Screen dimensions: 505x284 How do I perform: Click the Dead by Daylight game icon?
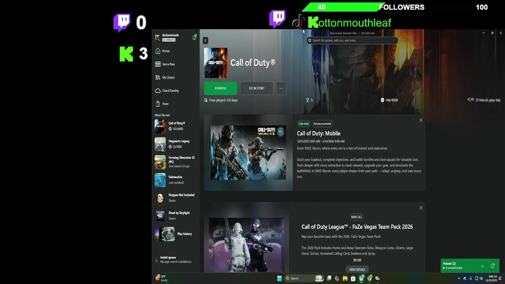pyautogui.click(x=160, y=216)
